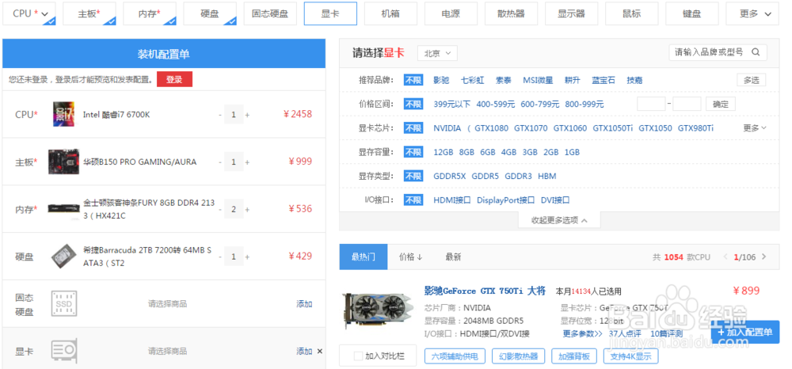The image size is (792, 369).
Task: Select the 主板 category tab
Action: [x=89, y=13]
